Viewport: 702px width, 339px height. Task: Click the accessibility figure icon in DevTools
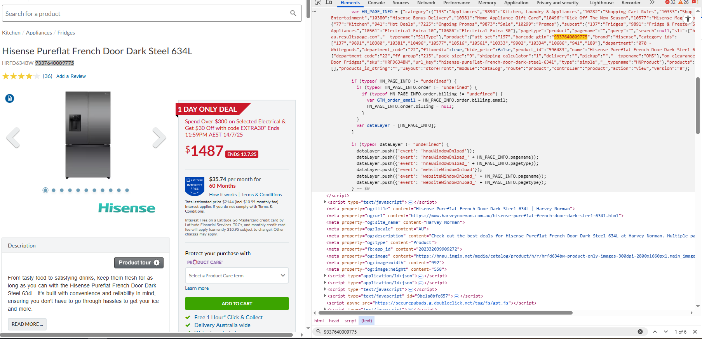click(688, 19)
